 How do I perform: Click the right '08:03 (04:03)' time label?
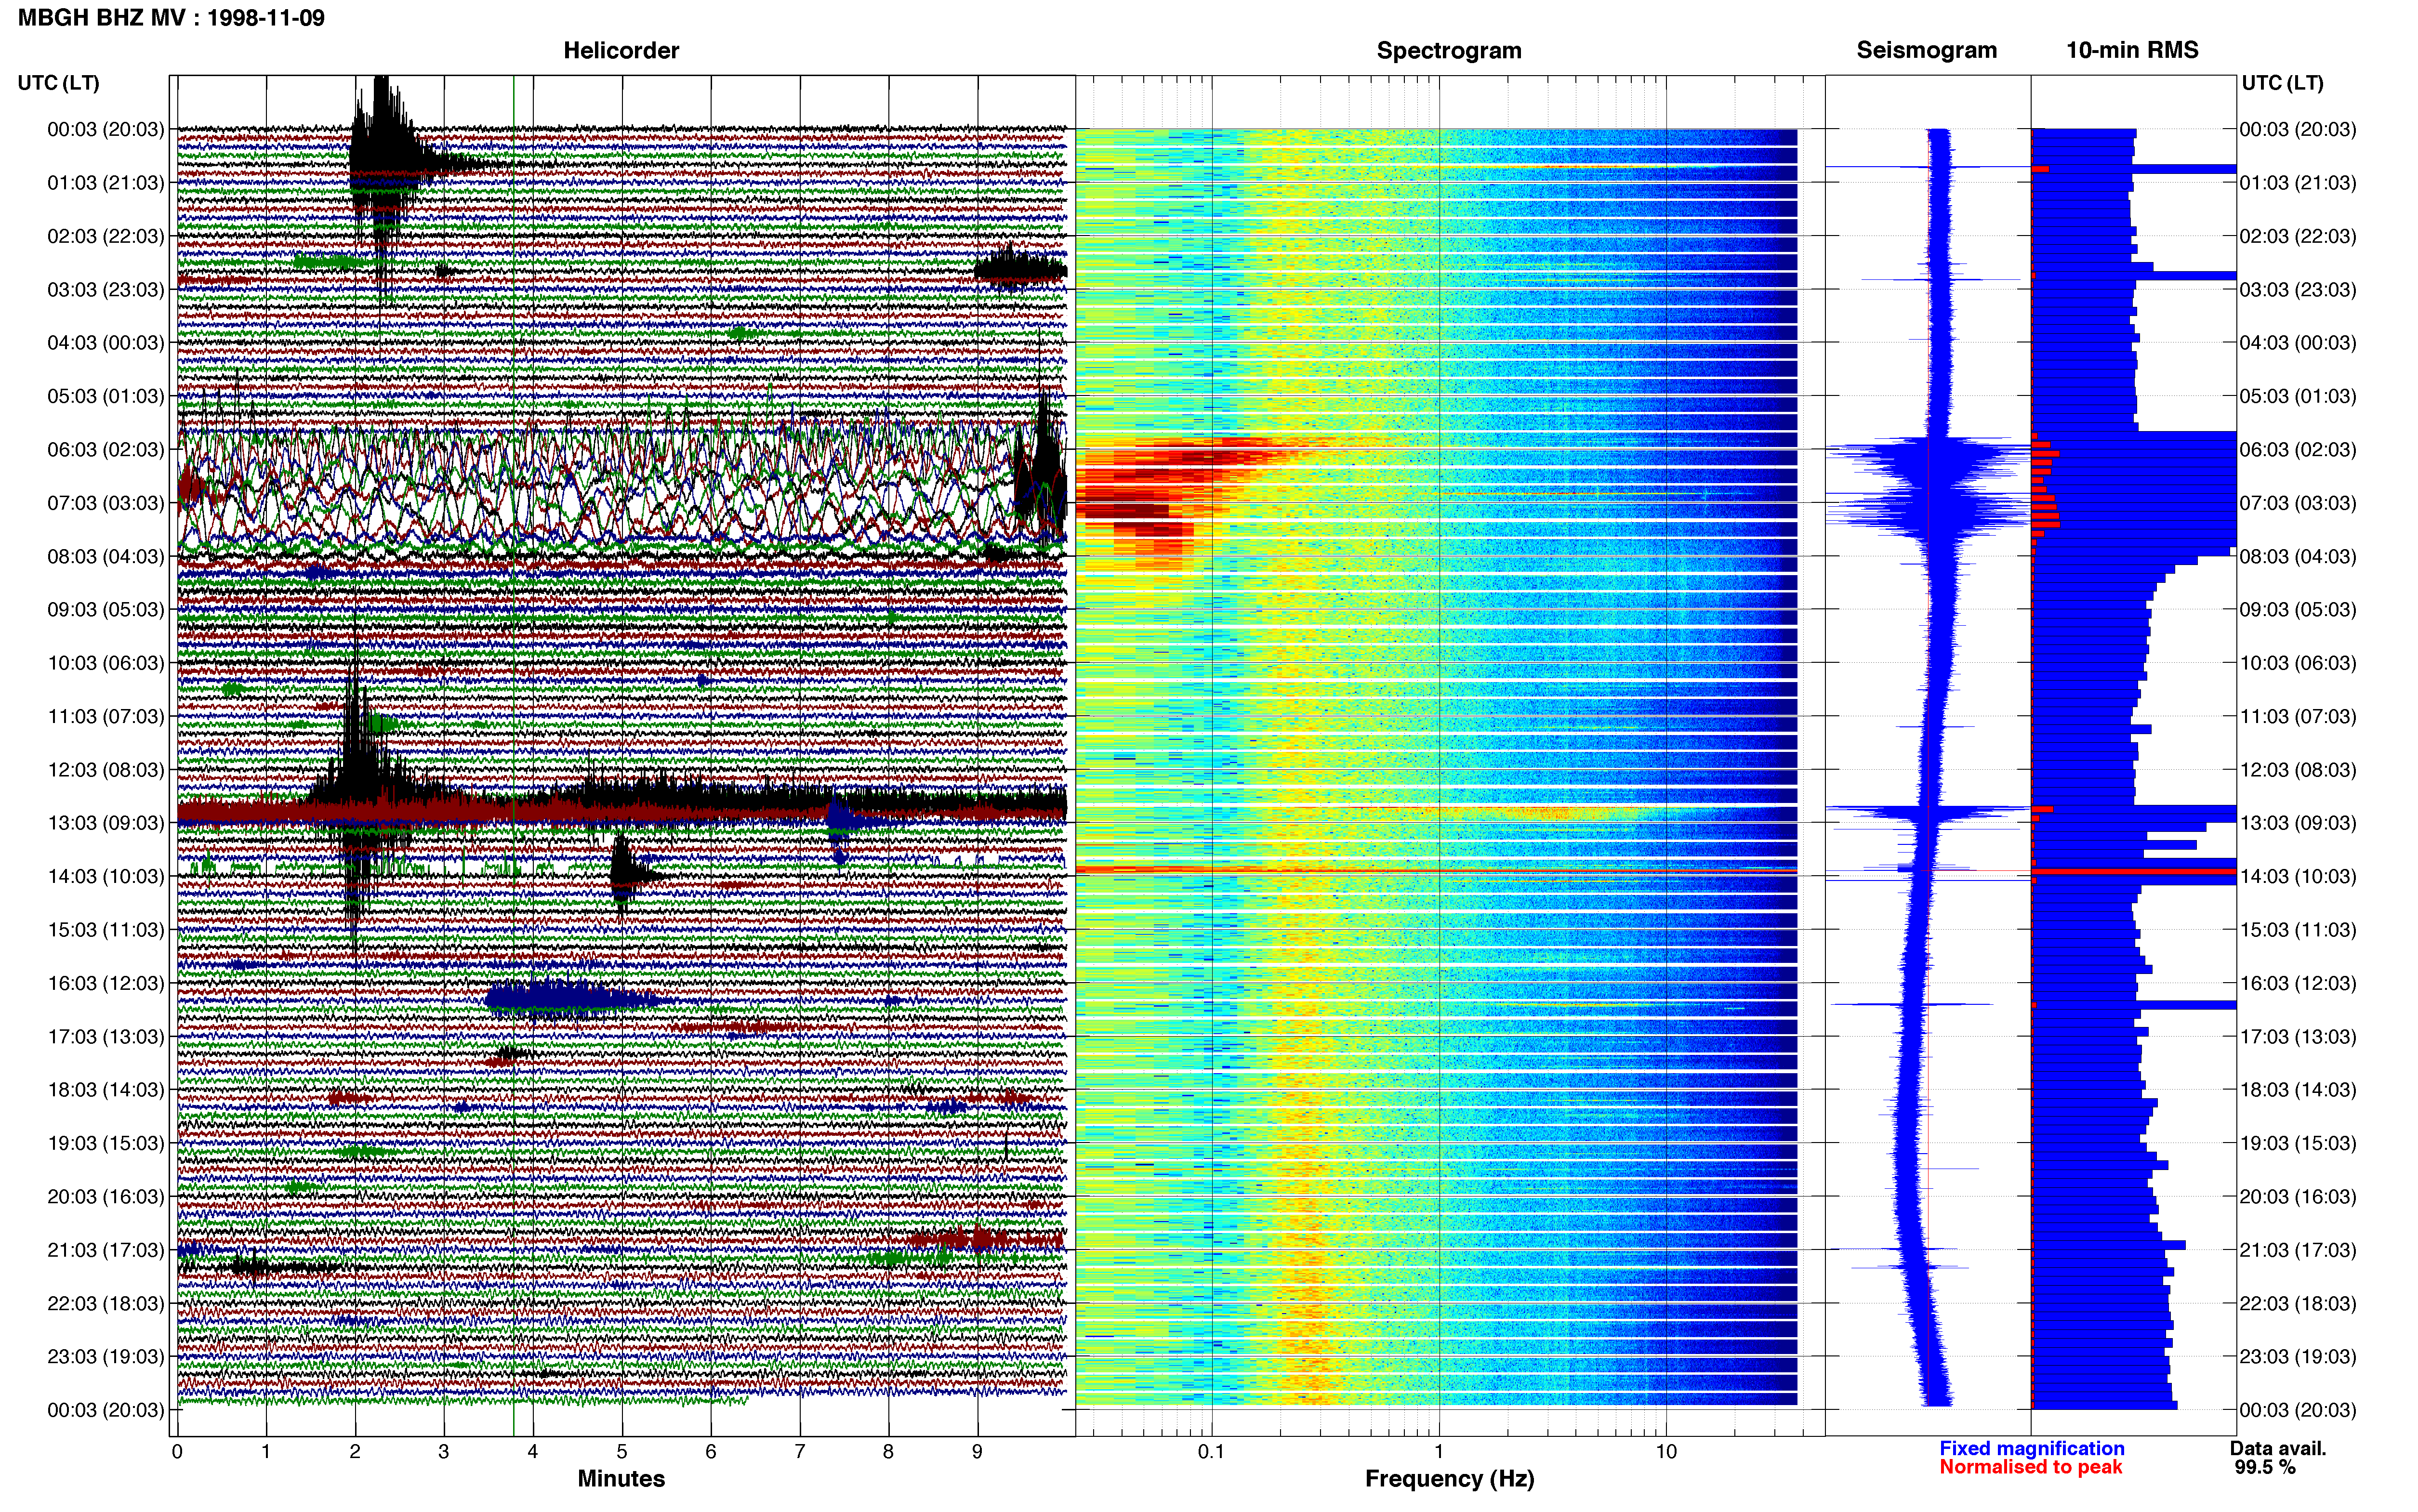(x=2298, y=557)
